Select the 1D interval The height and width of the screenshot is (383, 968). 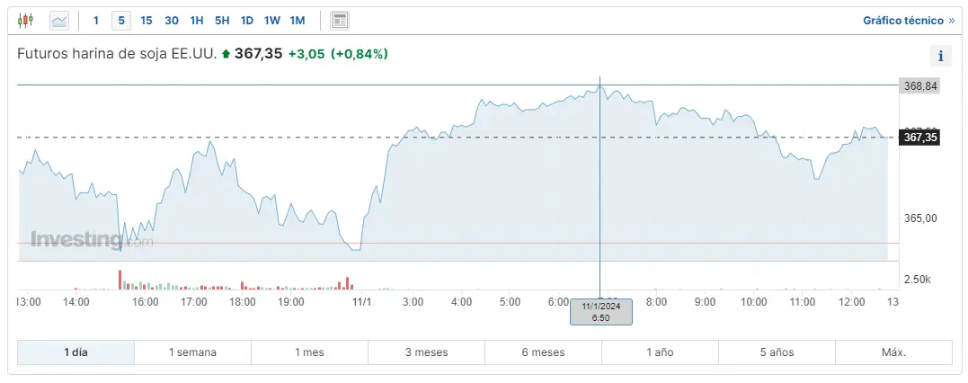(247, 20)
